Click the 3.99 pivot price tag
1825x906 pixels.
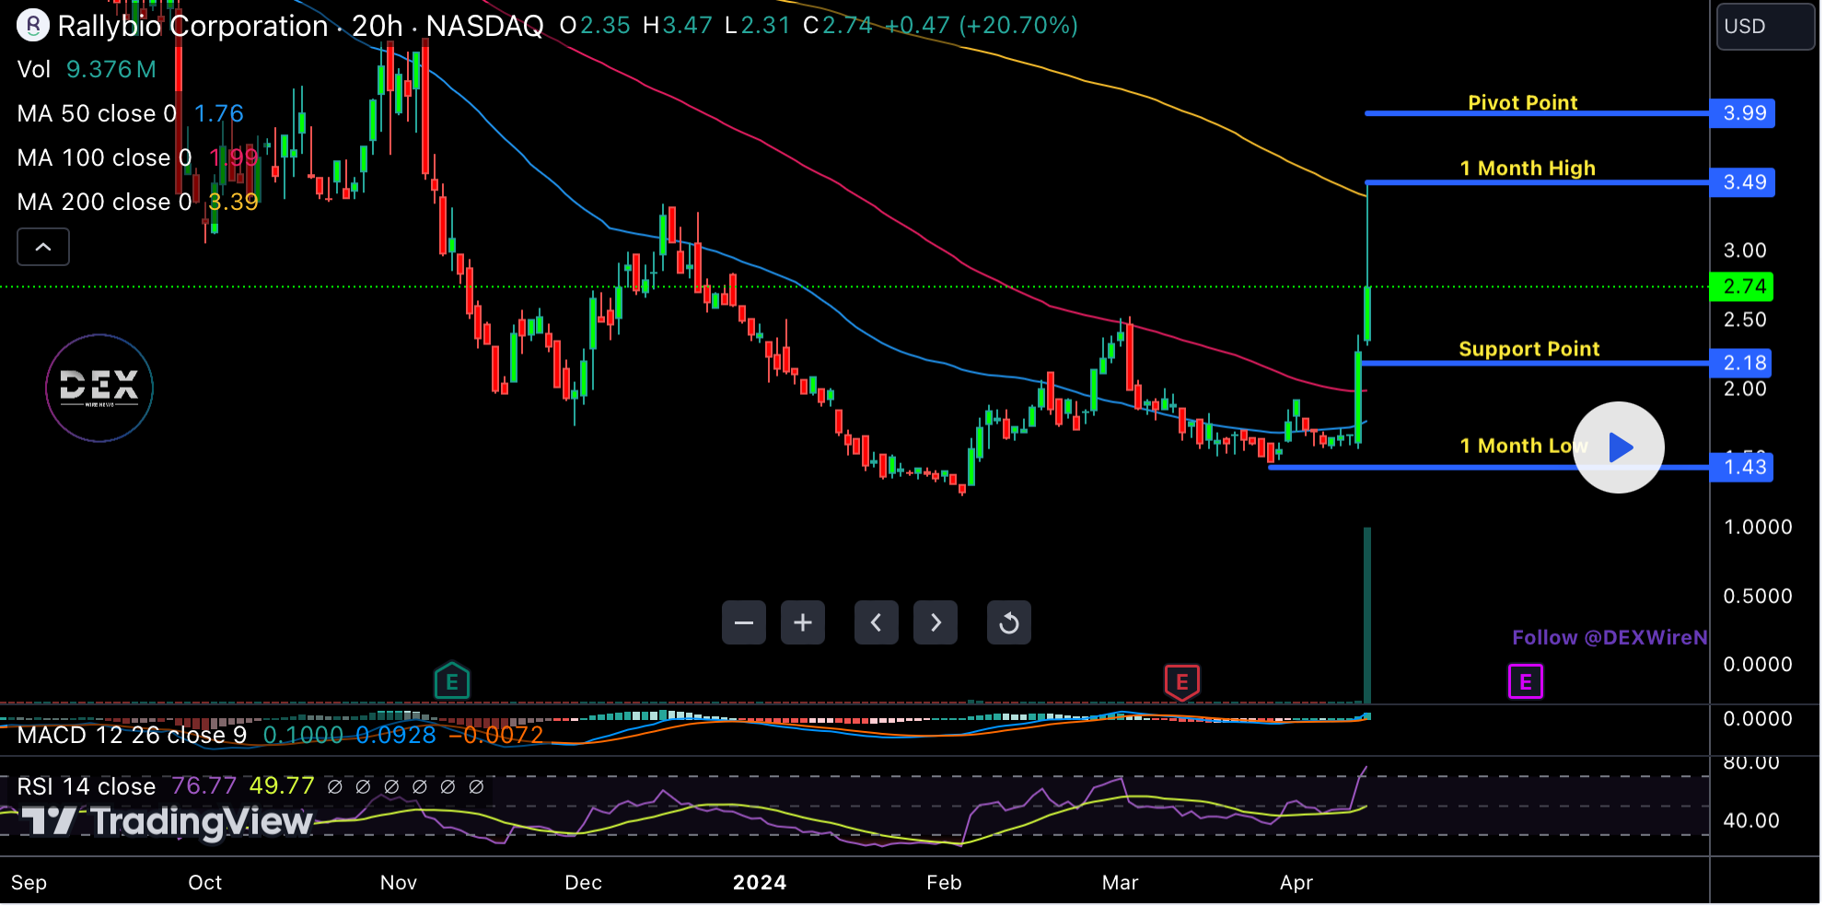click(1743, 113)
